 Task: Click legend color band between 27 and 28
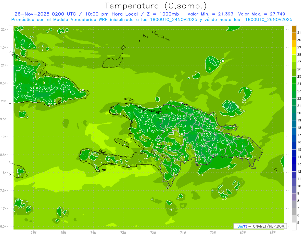tap(294, 58)
